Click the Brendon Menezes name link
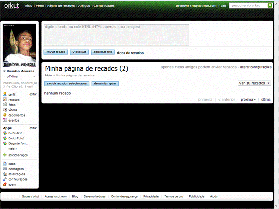The width and height of the screenshot is (279, 209). (21, 71)
